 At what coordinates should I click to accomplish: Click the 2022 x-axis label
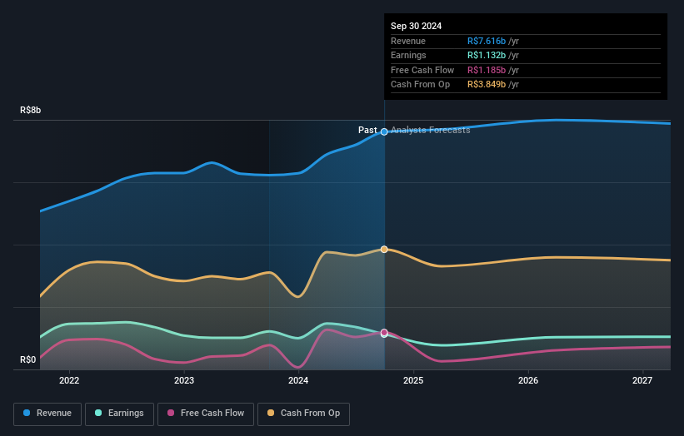pyautogui.click(x=69, y=381)
